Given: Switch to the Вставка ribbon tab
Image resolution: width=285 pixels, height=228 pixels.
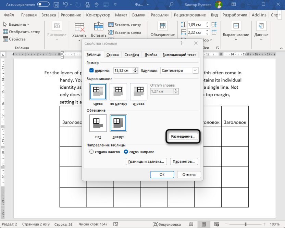Looking at the screenshot, I should [x=49, y=15].
